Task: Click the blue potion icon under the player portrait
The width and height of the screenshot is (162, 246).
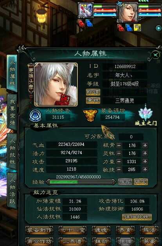Action: (129, 28)
